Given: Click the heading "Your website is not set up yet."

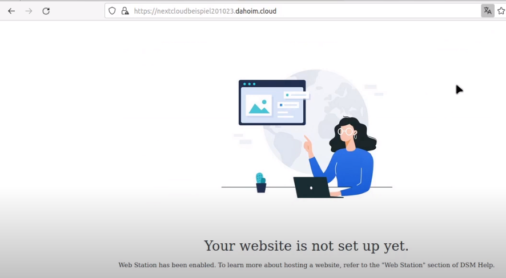Looking at the screenshot, I should pos(306,246).
